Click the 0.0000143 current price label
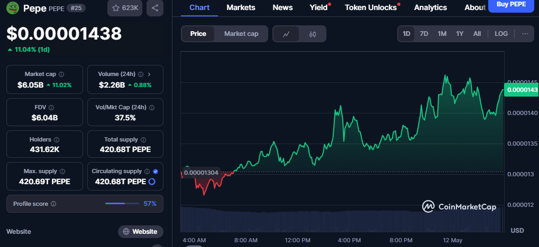This screenshot has width=539, height=247. pos(522,90)
